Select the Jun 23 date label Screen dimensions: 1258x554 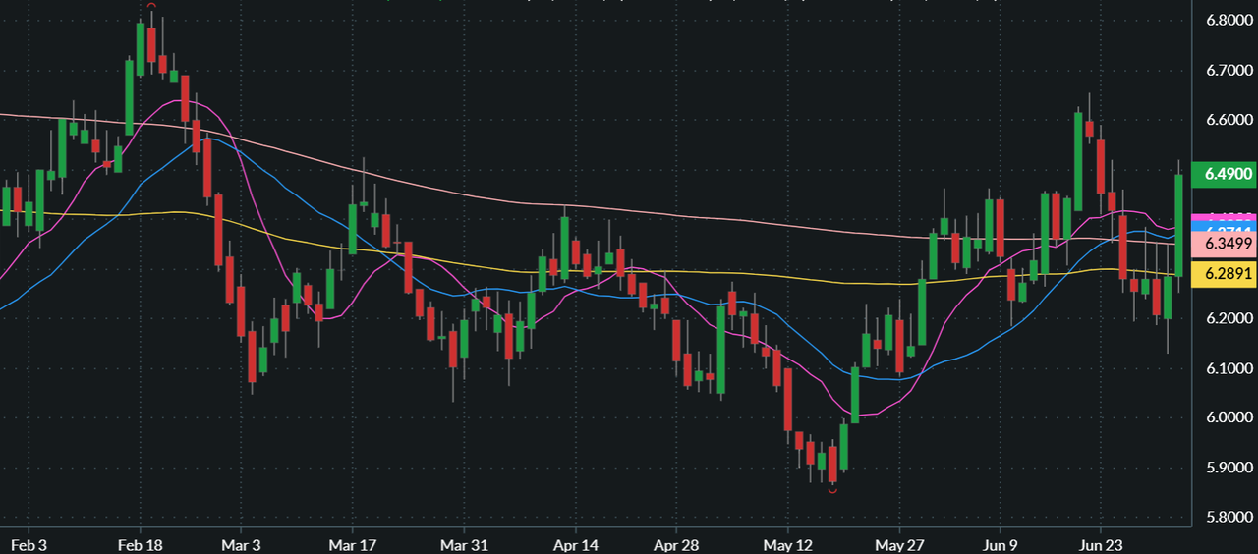coord(1101,544)
